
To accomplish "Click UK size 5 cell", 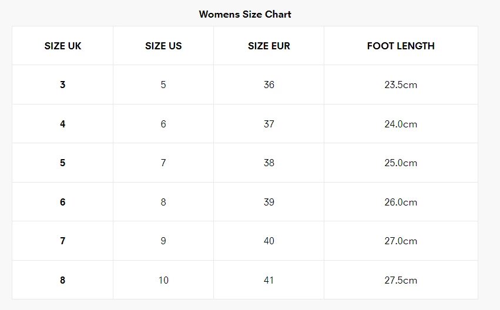I will coord(63,163).
